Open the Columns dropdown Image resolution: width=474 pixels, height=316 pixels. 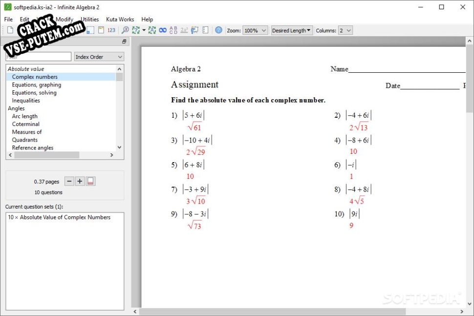(345, 30)
